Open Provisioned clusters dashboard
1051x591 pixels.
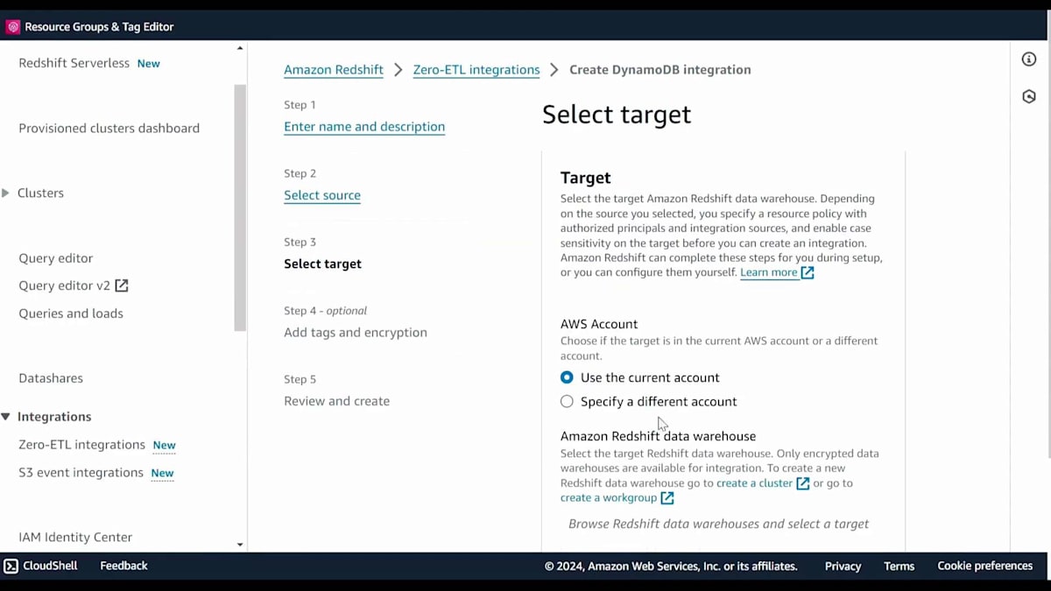pyautogui.click(x=109, y=128)
